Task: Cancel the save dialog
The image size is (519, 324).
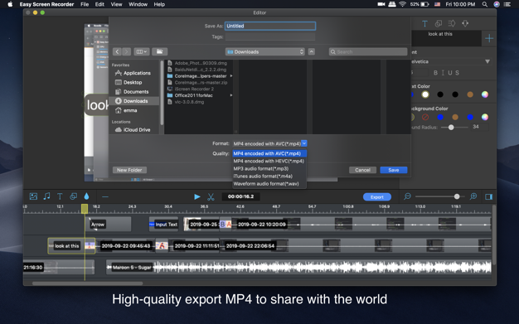Action: pos(363,170)
